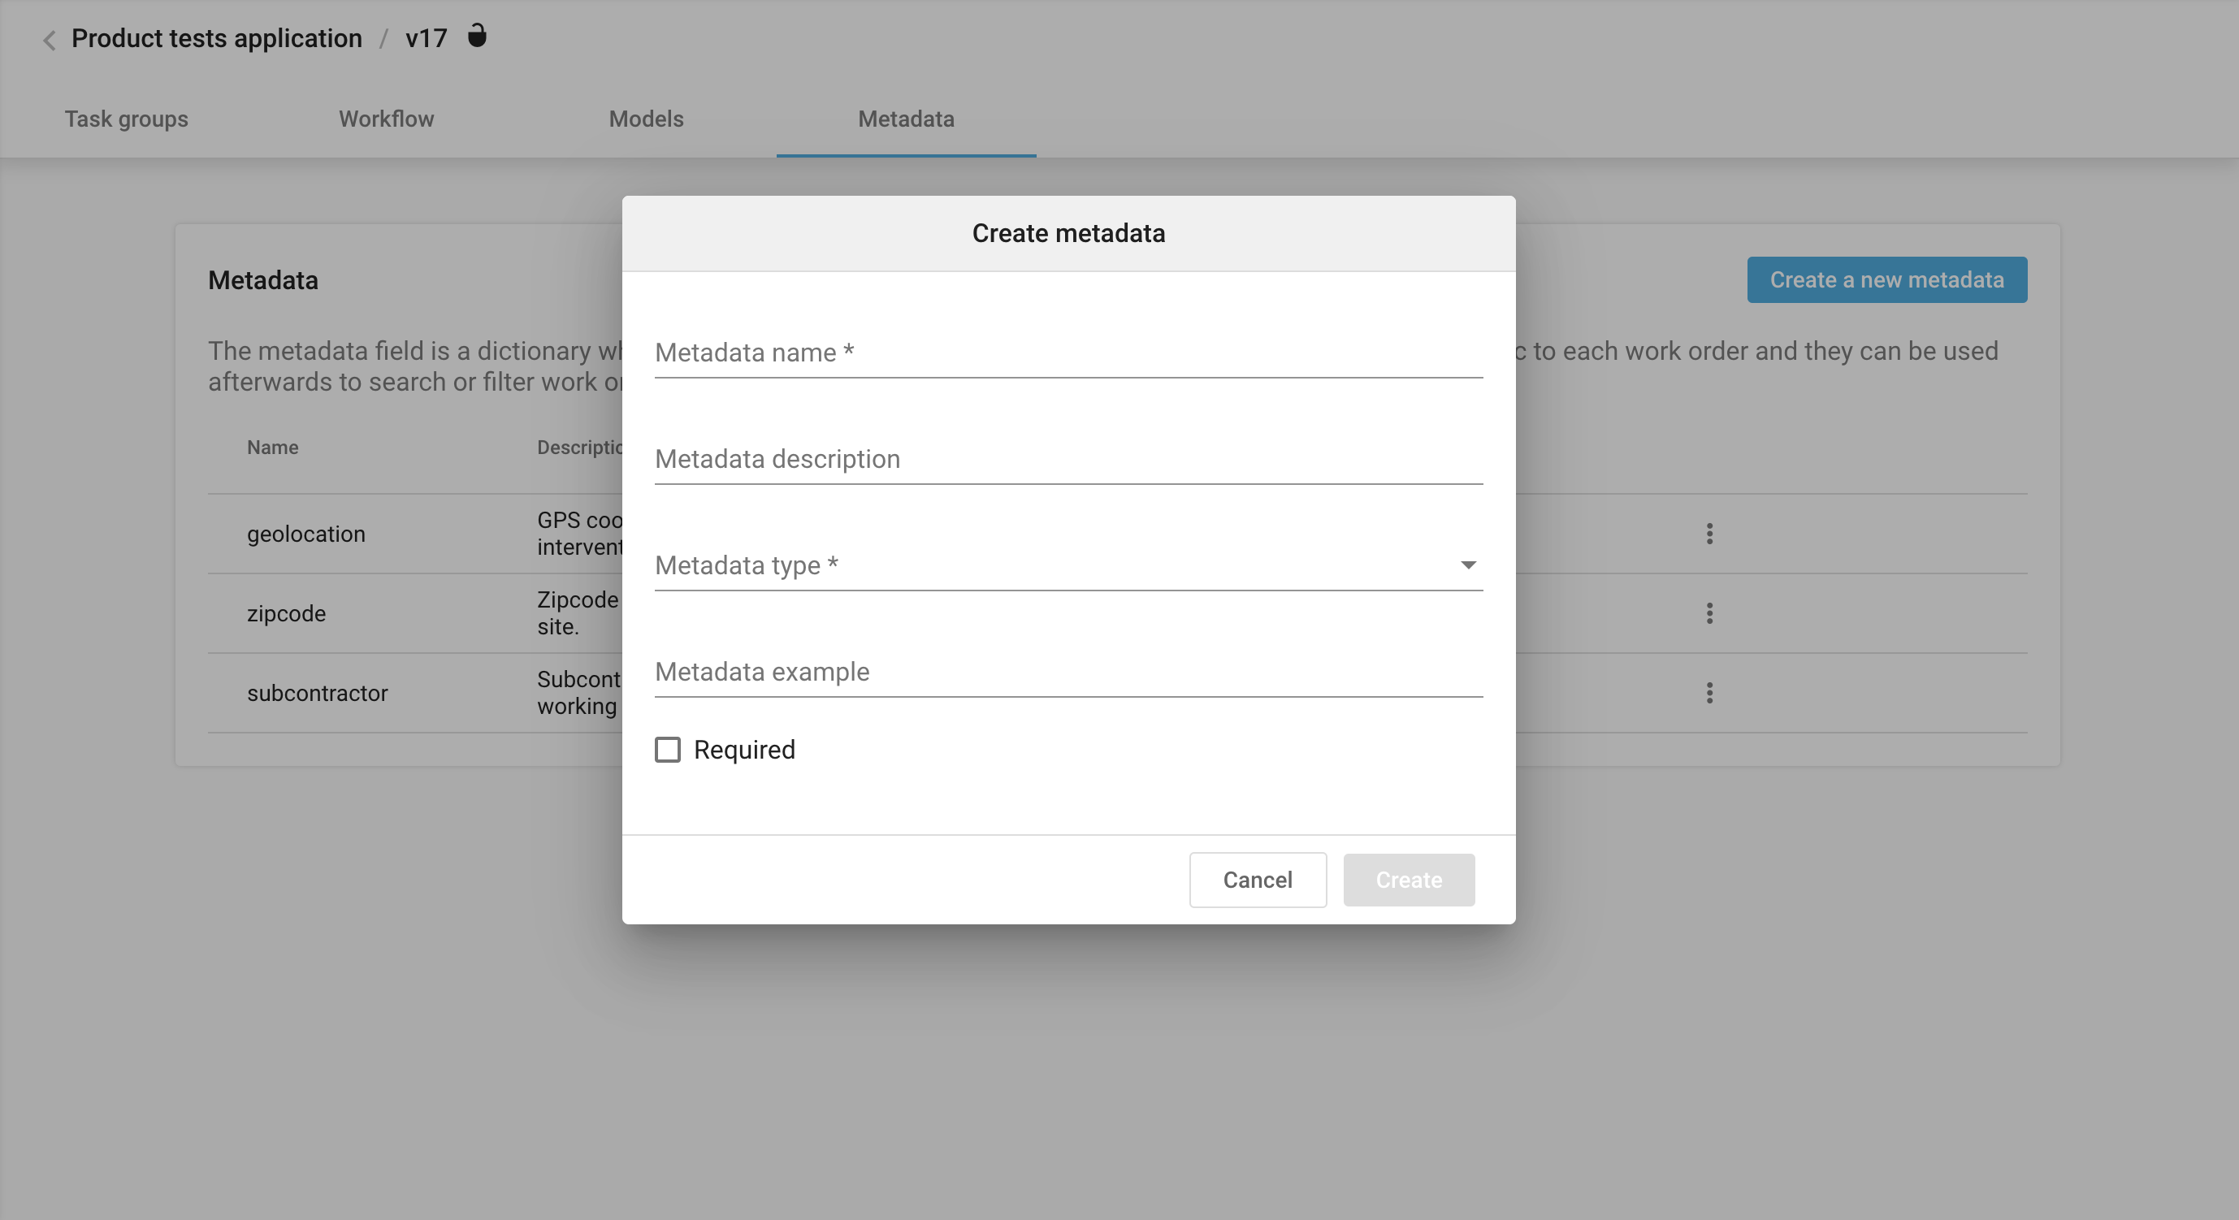
Task: Click the lock icon beside v17
Action: (x=477, y=37)
